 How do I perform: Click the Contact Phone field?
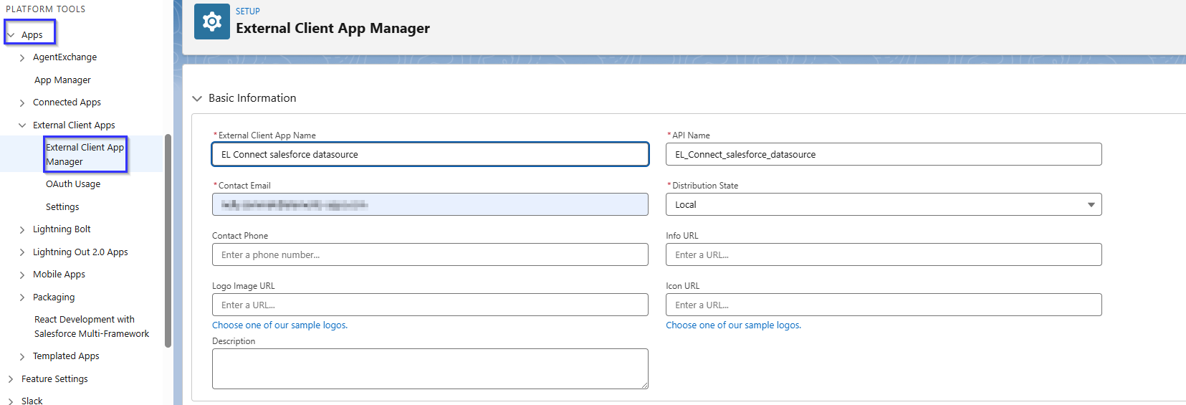(430, 254)
